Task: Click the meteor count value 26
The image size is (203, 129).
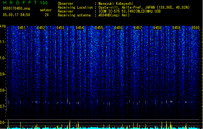Action: (x=47, y=15)
